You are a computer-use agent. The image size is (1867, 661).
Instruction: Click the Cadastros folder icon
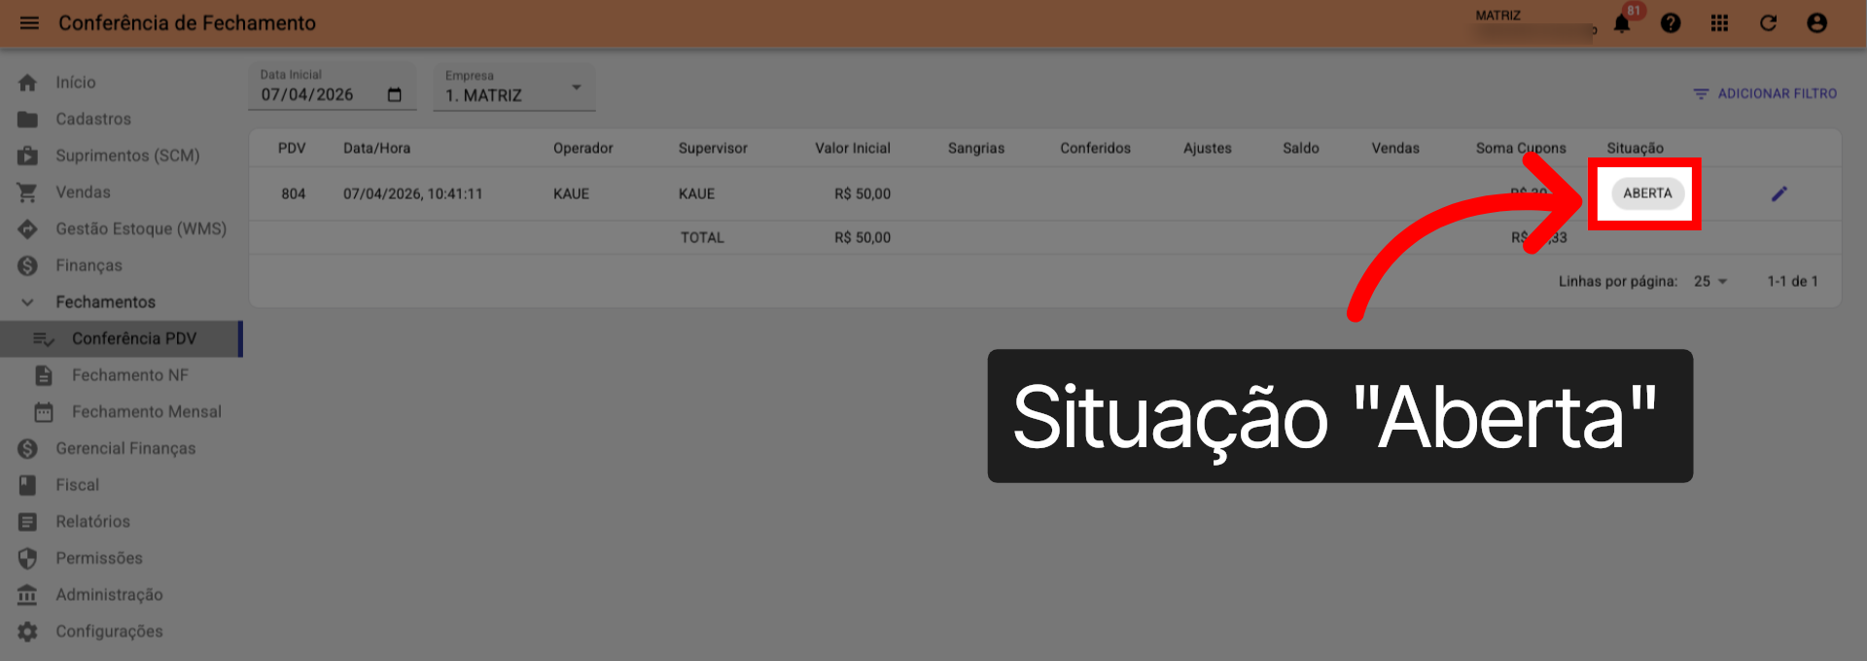27,120
